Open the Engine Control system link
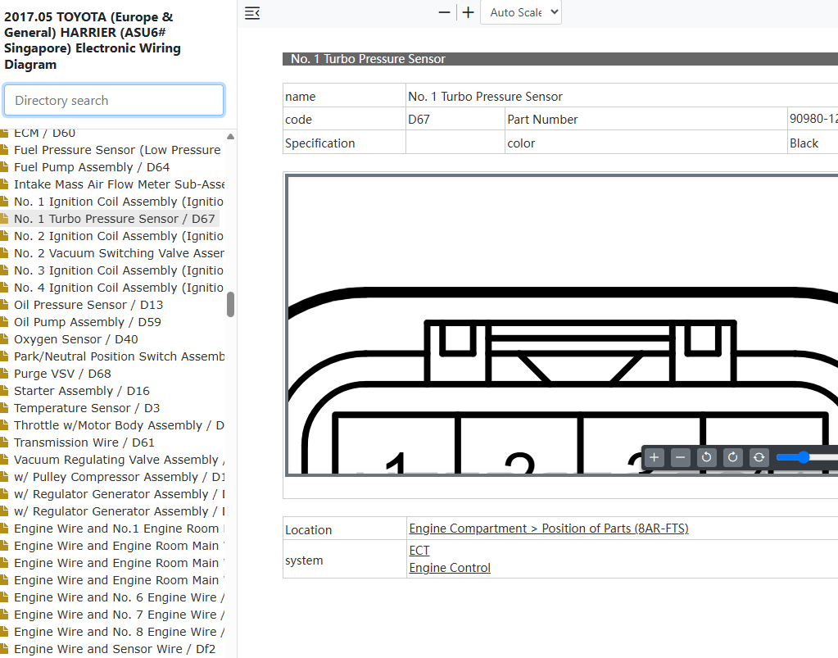 click(x=450, y=568)
